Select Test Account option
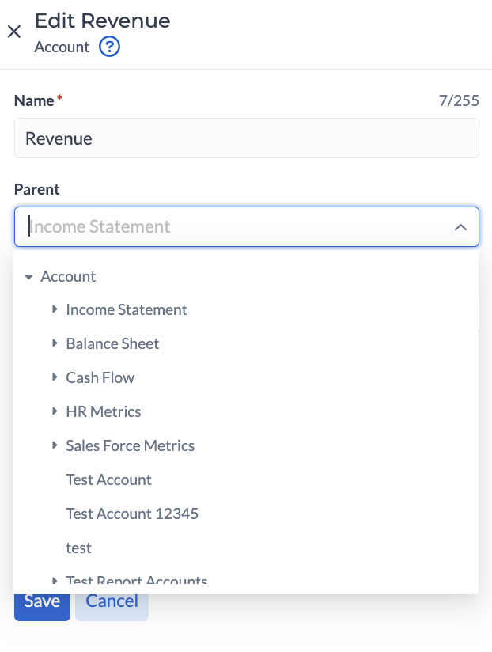This screenshot has width=492, height=652. [x=109, y=480]
